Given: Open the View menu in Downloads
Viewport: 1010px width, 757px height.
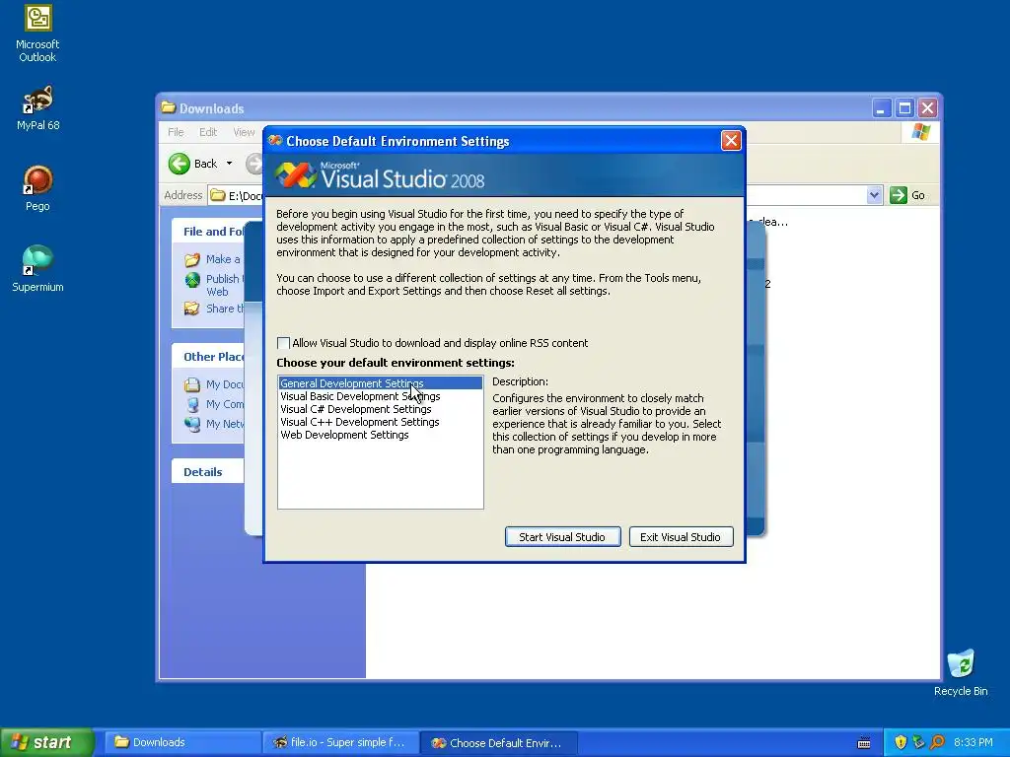Looking at the screenshot, I should tap(244, 132).
